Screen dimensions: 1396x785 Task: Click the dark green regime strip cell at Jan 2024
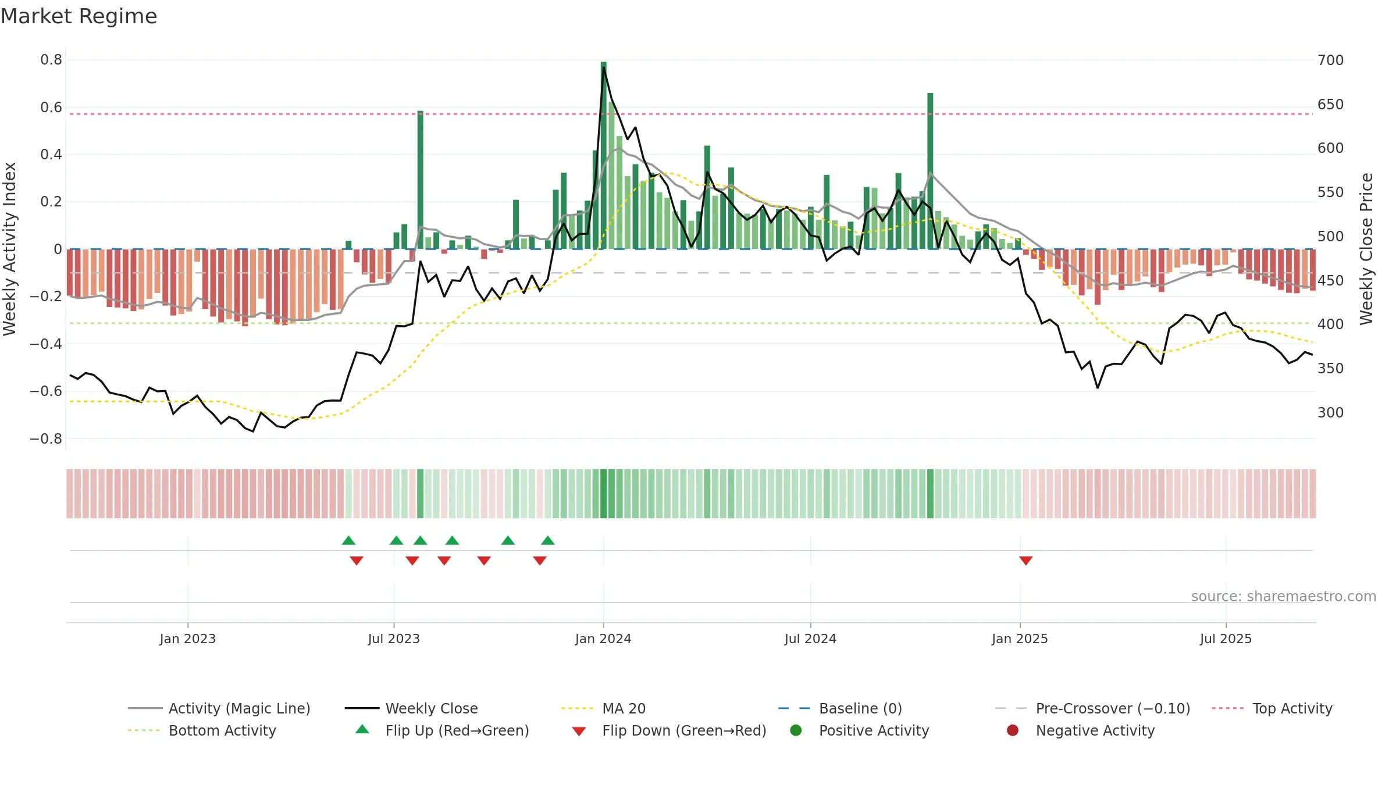tap(603, 494)
